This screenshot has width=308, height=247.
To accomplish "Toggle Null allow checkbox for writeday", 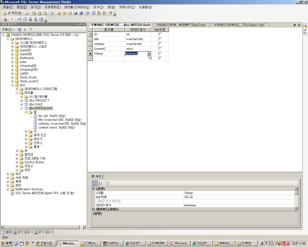I will pos(160,44).
